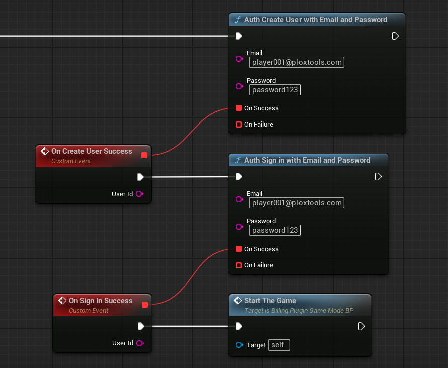Screen dimensions: 448x368
Task: Click Password pin on Auth Sign in node
Action: pyautogui.click(x=239, y=227)
